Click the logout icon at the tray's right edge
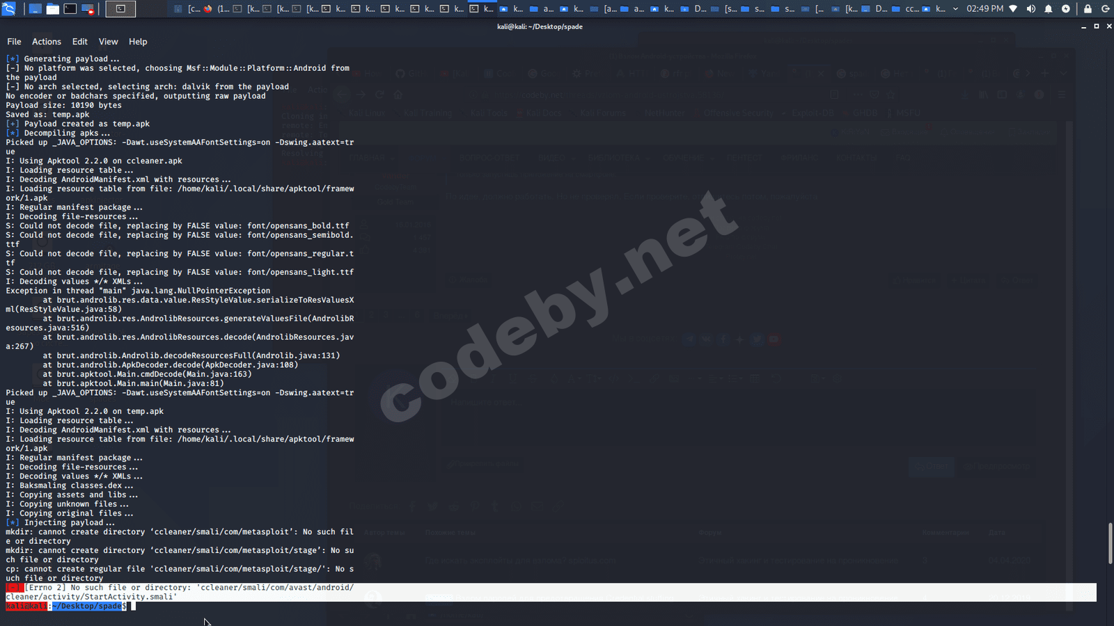This screenshot has width=1114, height=626. click(x=1106, y=9)
